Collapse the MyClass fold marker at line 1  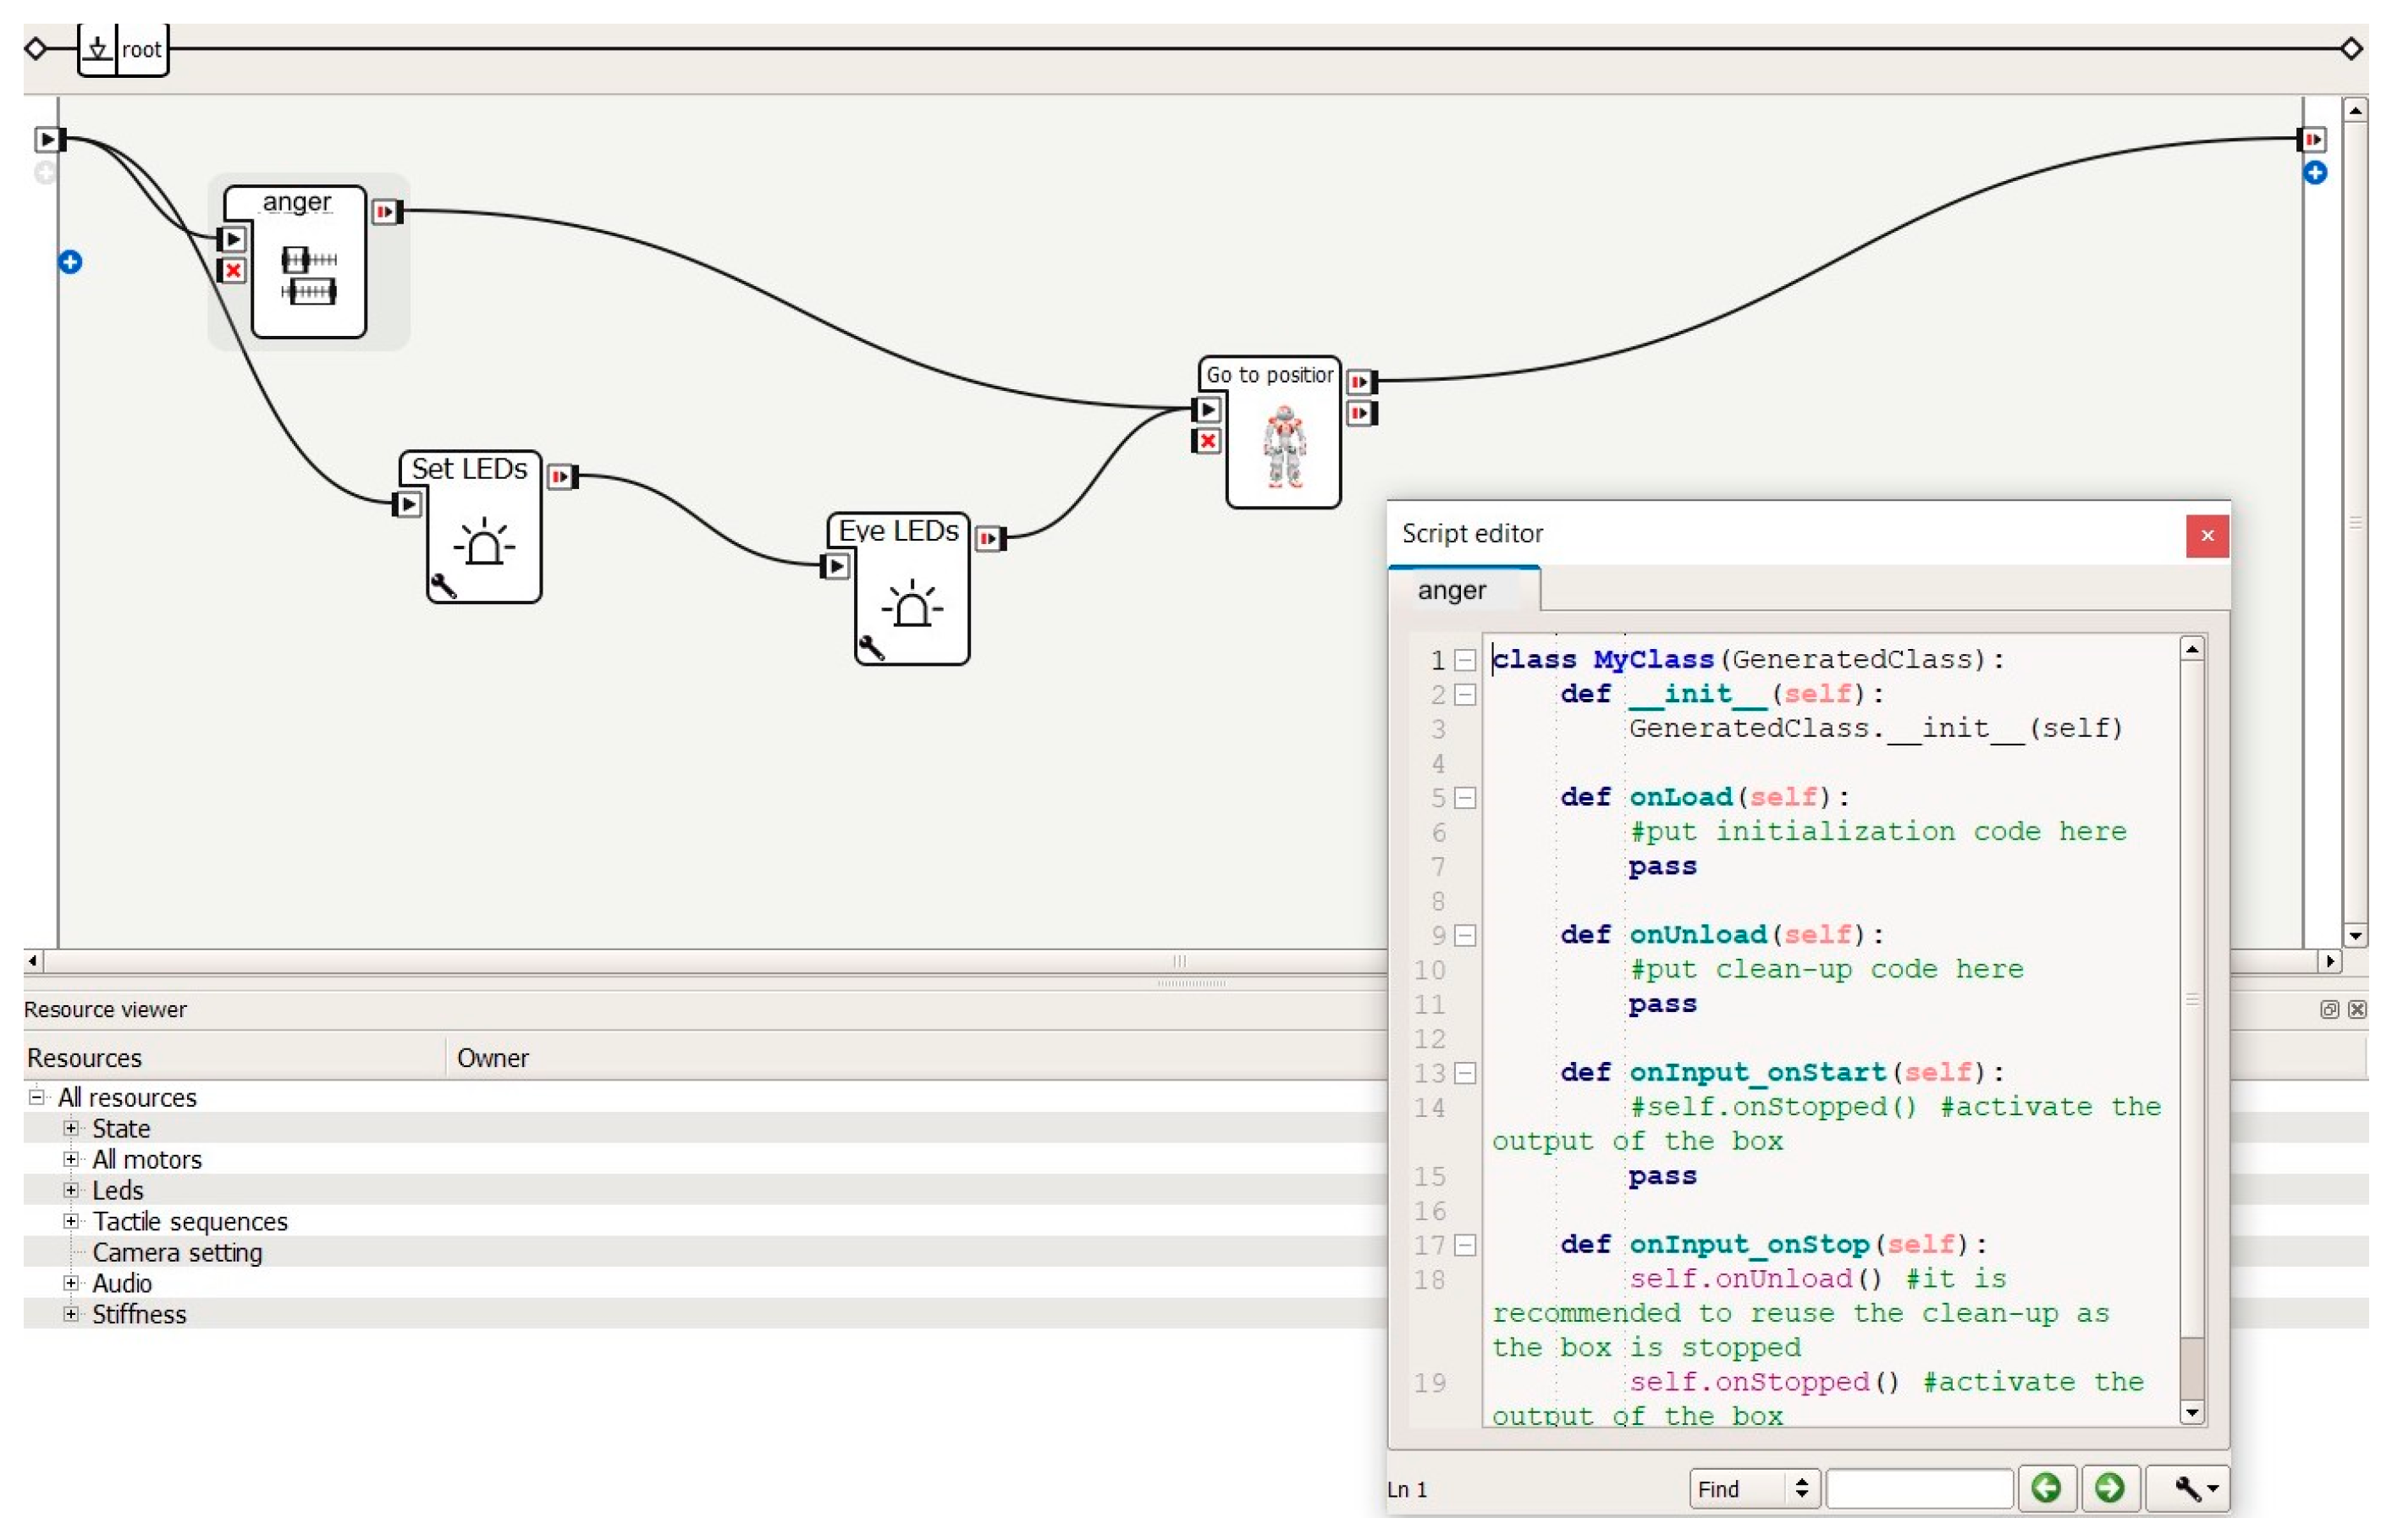pos(1467,661)
